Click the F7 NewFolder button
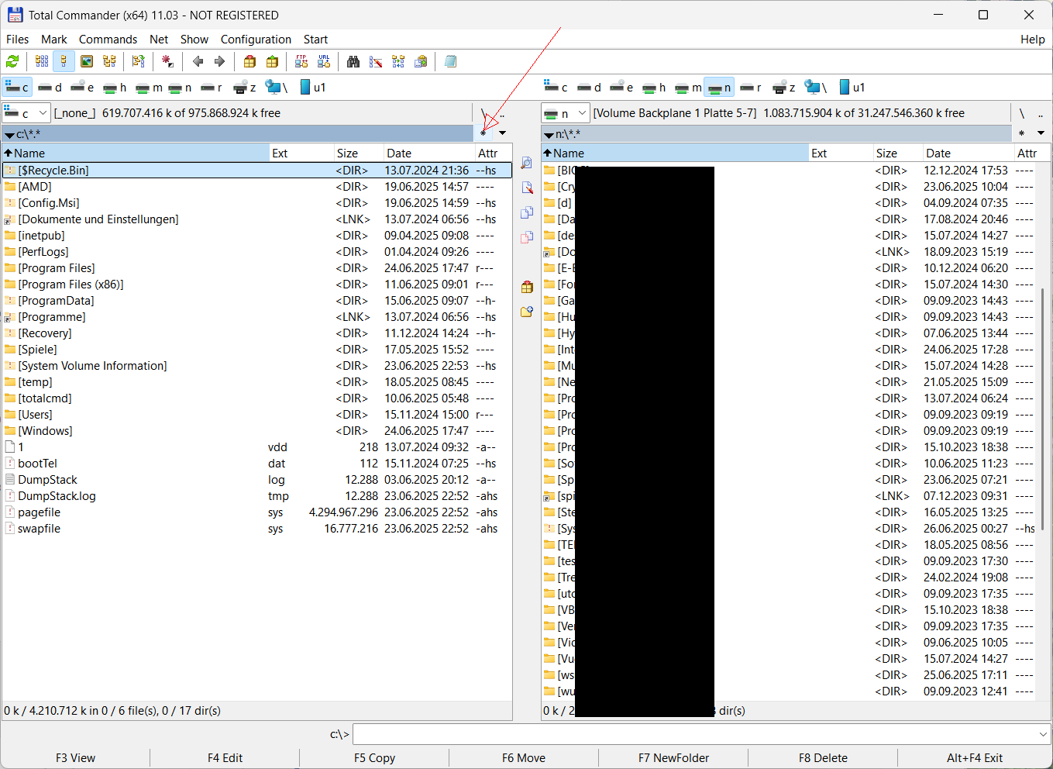The height and width of the screenshot is (769, 1053). pos(673,758)
